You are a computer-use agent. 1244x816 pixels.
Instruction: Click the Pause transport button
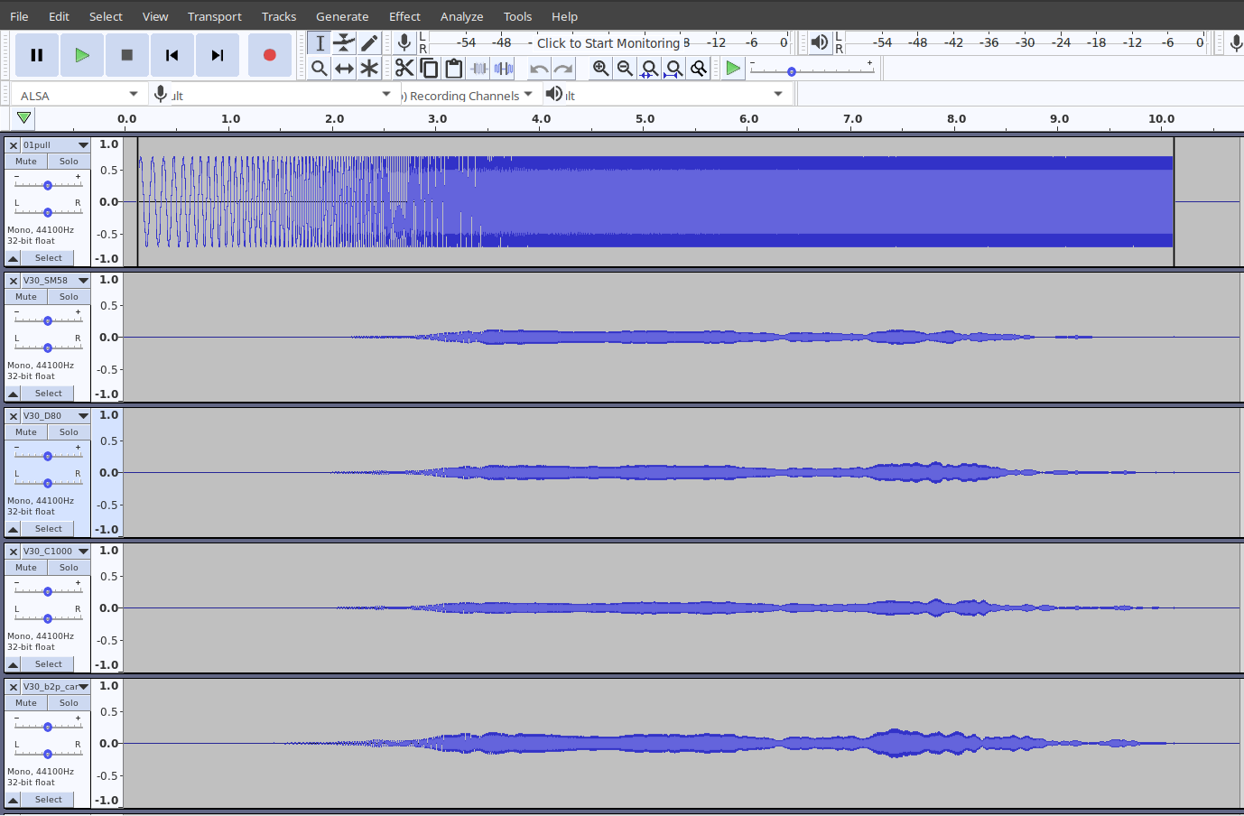(37, 55)
